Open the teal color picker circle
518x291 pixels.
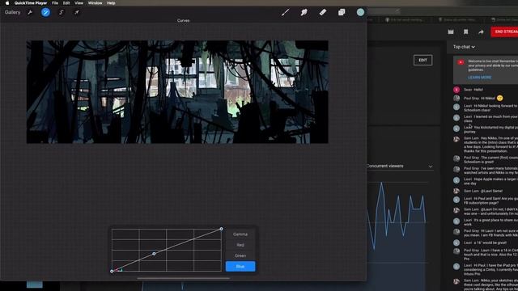(360, 13)
